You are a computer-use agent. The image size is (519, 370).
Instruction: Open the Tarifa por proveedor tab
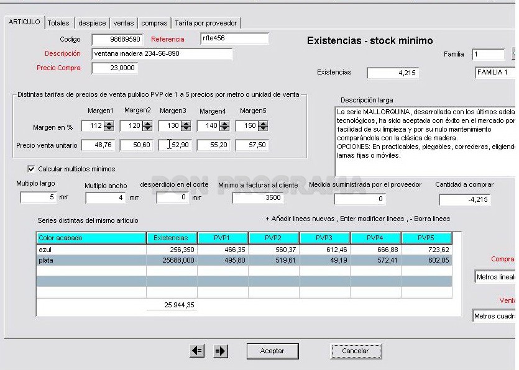[x=206, y=23]
